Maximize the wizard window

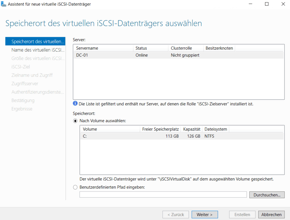266,4
